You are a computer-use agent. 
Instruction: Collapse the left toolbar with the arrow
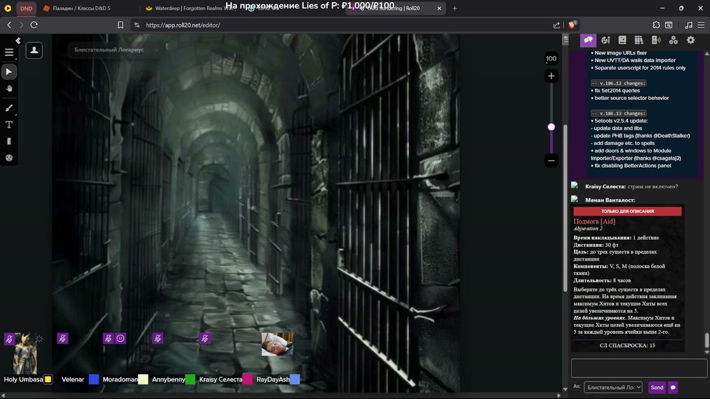[18, 40]
